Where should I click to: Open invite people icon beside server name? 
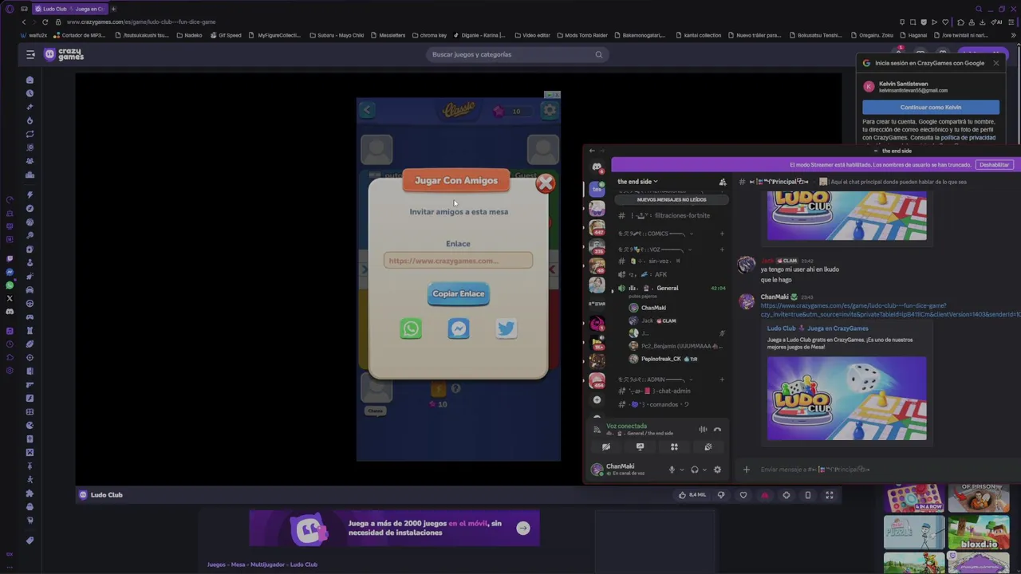pyautogui.click(x=723, y=182)
